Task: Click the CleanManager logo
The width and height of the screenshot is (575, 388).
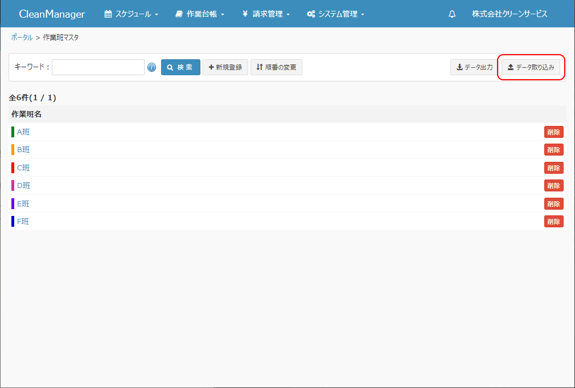Action: [52, 14]
